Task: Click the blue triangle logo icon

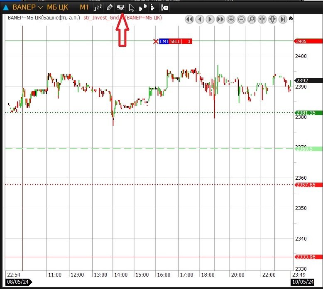Action: (x=6, y=7)
